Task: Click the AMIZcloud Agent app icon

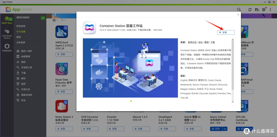Action: 62,32
